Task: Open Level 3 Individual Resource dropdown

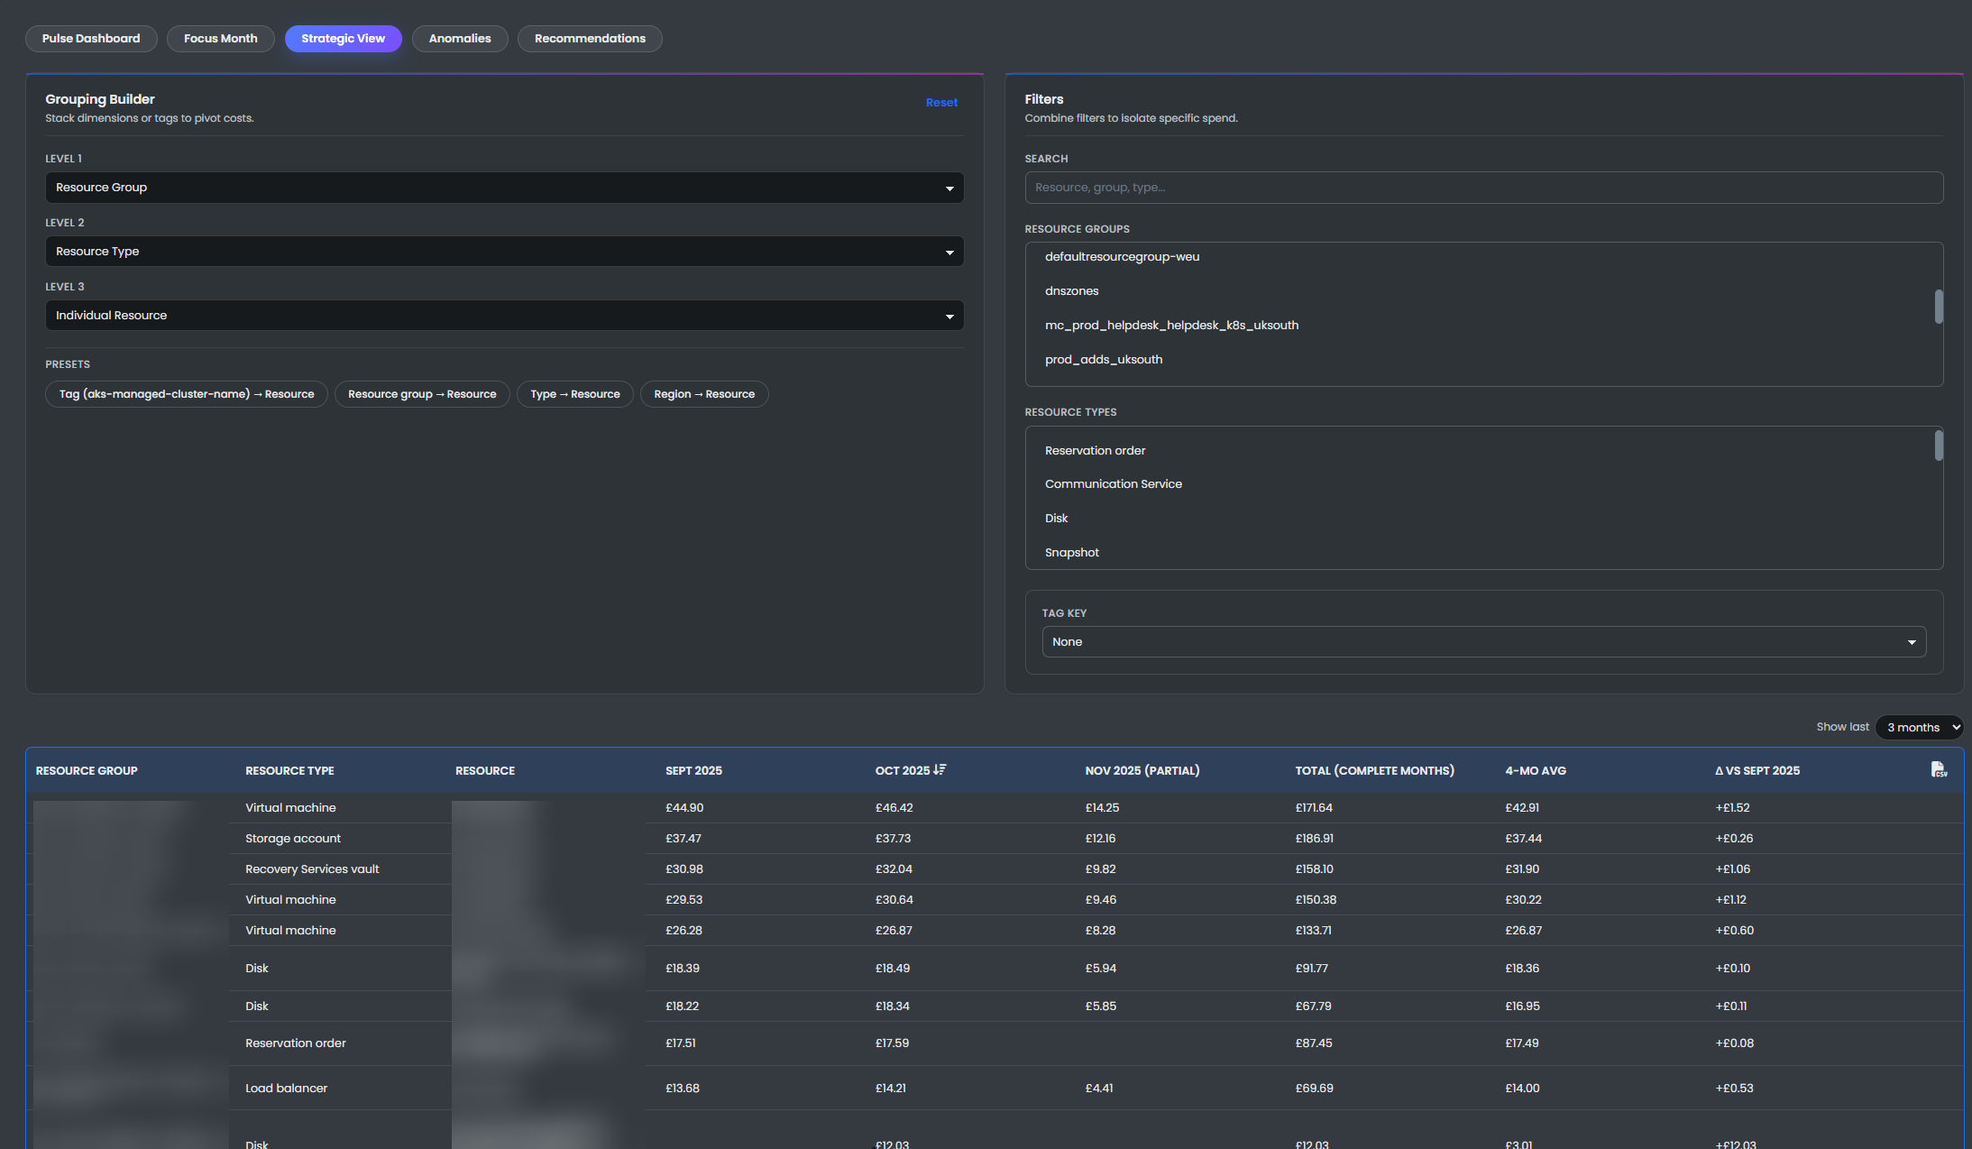Action: coord(505,316)
